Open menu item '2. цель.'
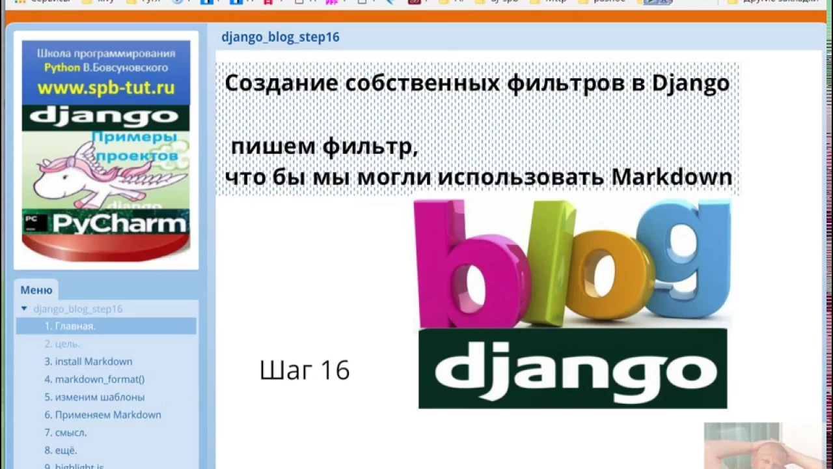This screenshot has height=469, width=833. 62,343
